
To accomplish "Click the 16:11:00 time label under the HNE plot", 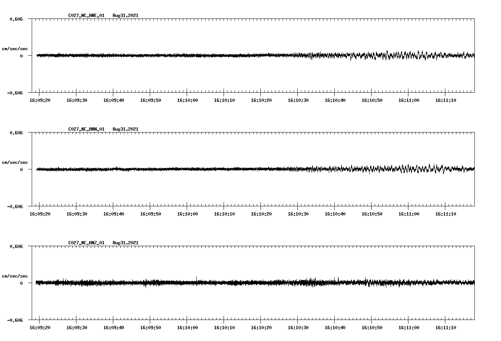I will tap(409, 100).
